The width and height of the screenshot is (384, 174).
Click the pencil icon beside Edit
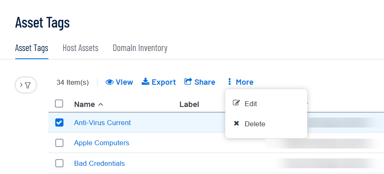pos(236,103)
